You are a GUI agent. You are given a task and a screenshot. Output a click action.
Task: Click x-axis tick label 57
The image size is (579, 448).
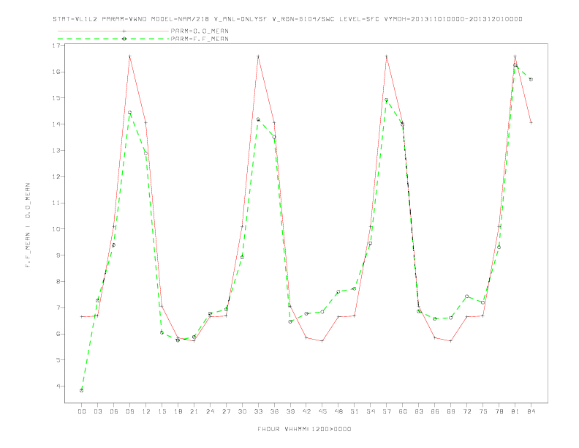[387, 411]
